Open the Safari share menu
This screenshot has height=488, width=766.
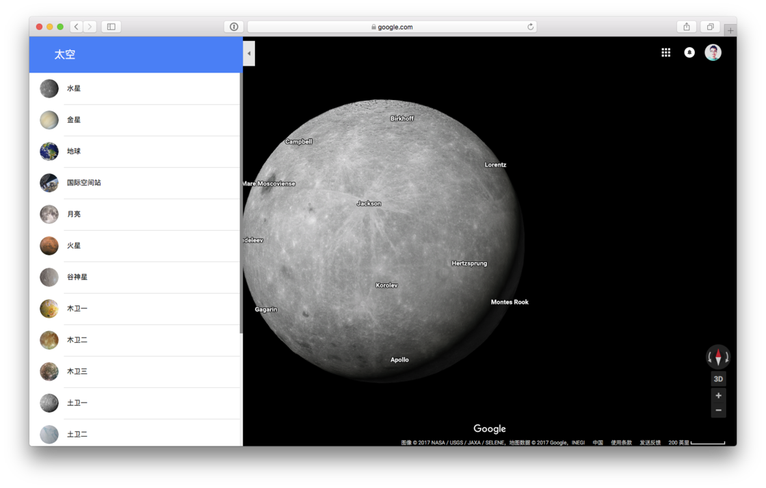point(687,27)
